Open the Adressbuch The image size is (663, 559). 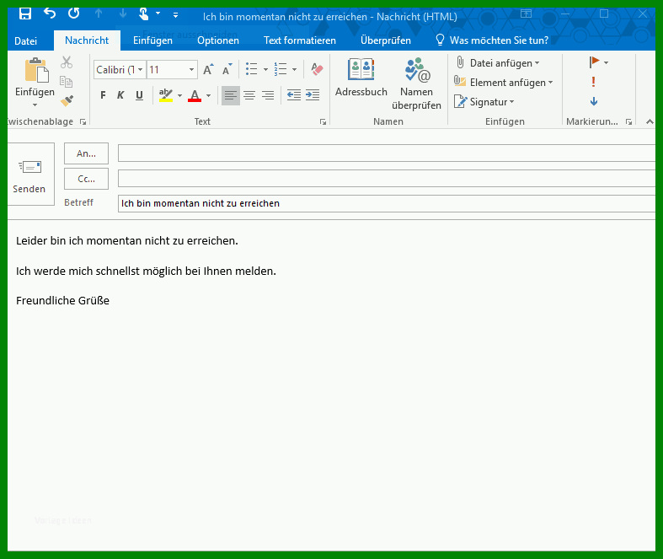361,78
